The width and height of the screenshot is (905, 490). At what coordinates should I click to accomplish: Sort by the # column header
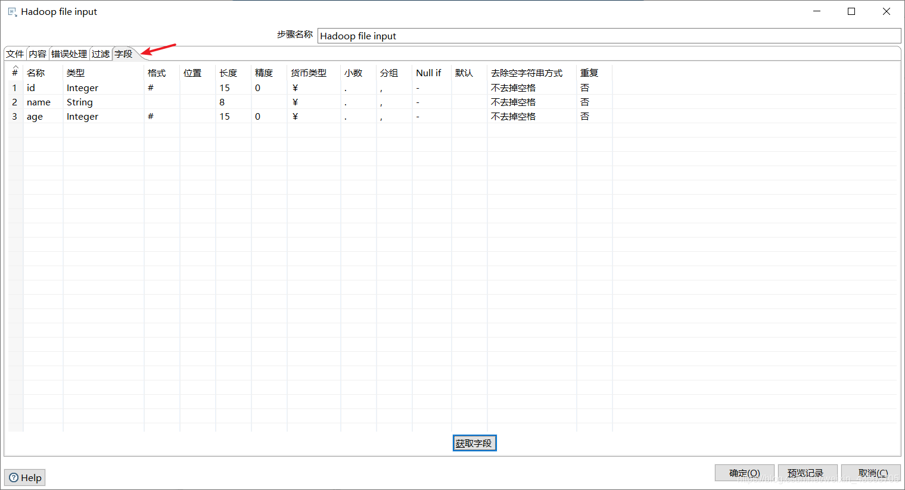click(15, 73)
